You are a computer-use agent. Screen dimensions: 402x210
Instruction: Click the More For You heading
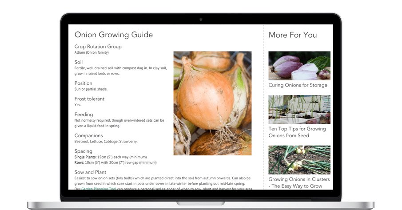click(x=293, y=35)
